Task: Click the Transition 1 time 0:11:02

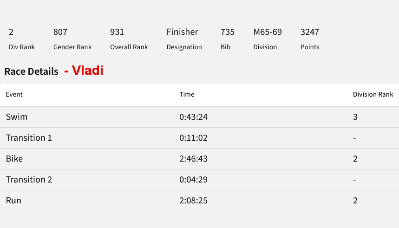Action: [x=193, y=137]
